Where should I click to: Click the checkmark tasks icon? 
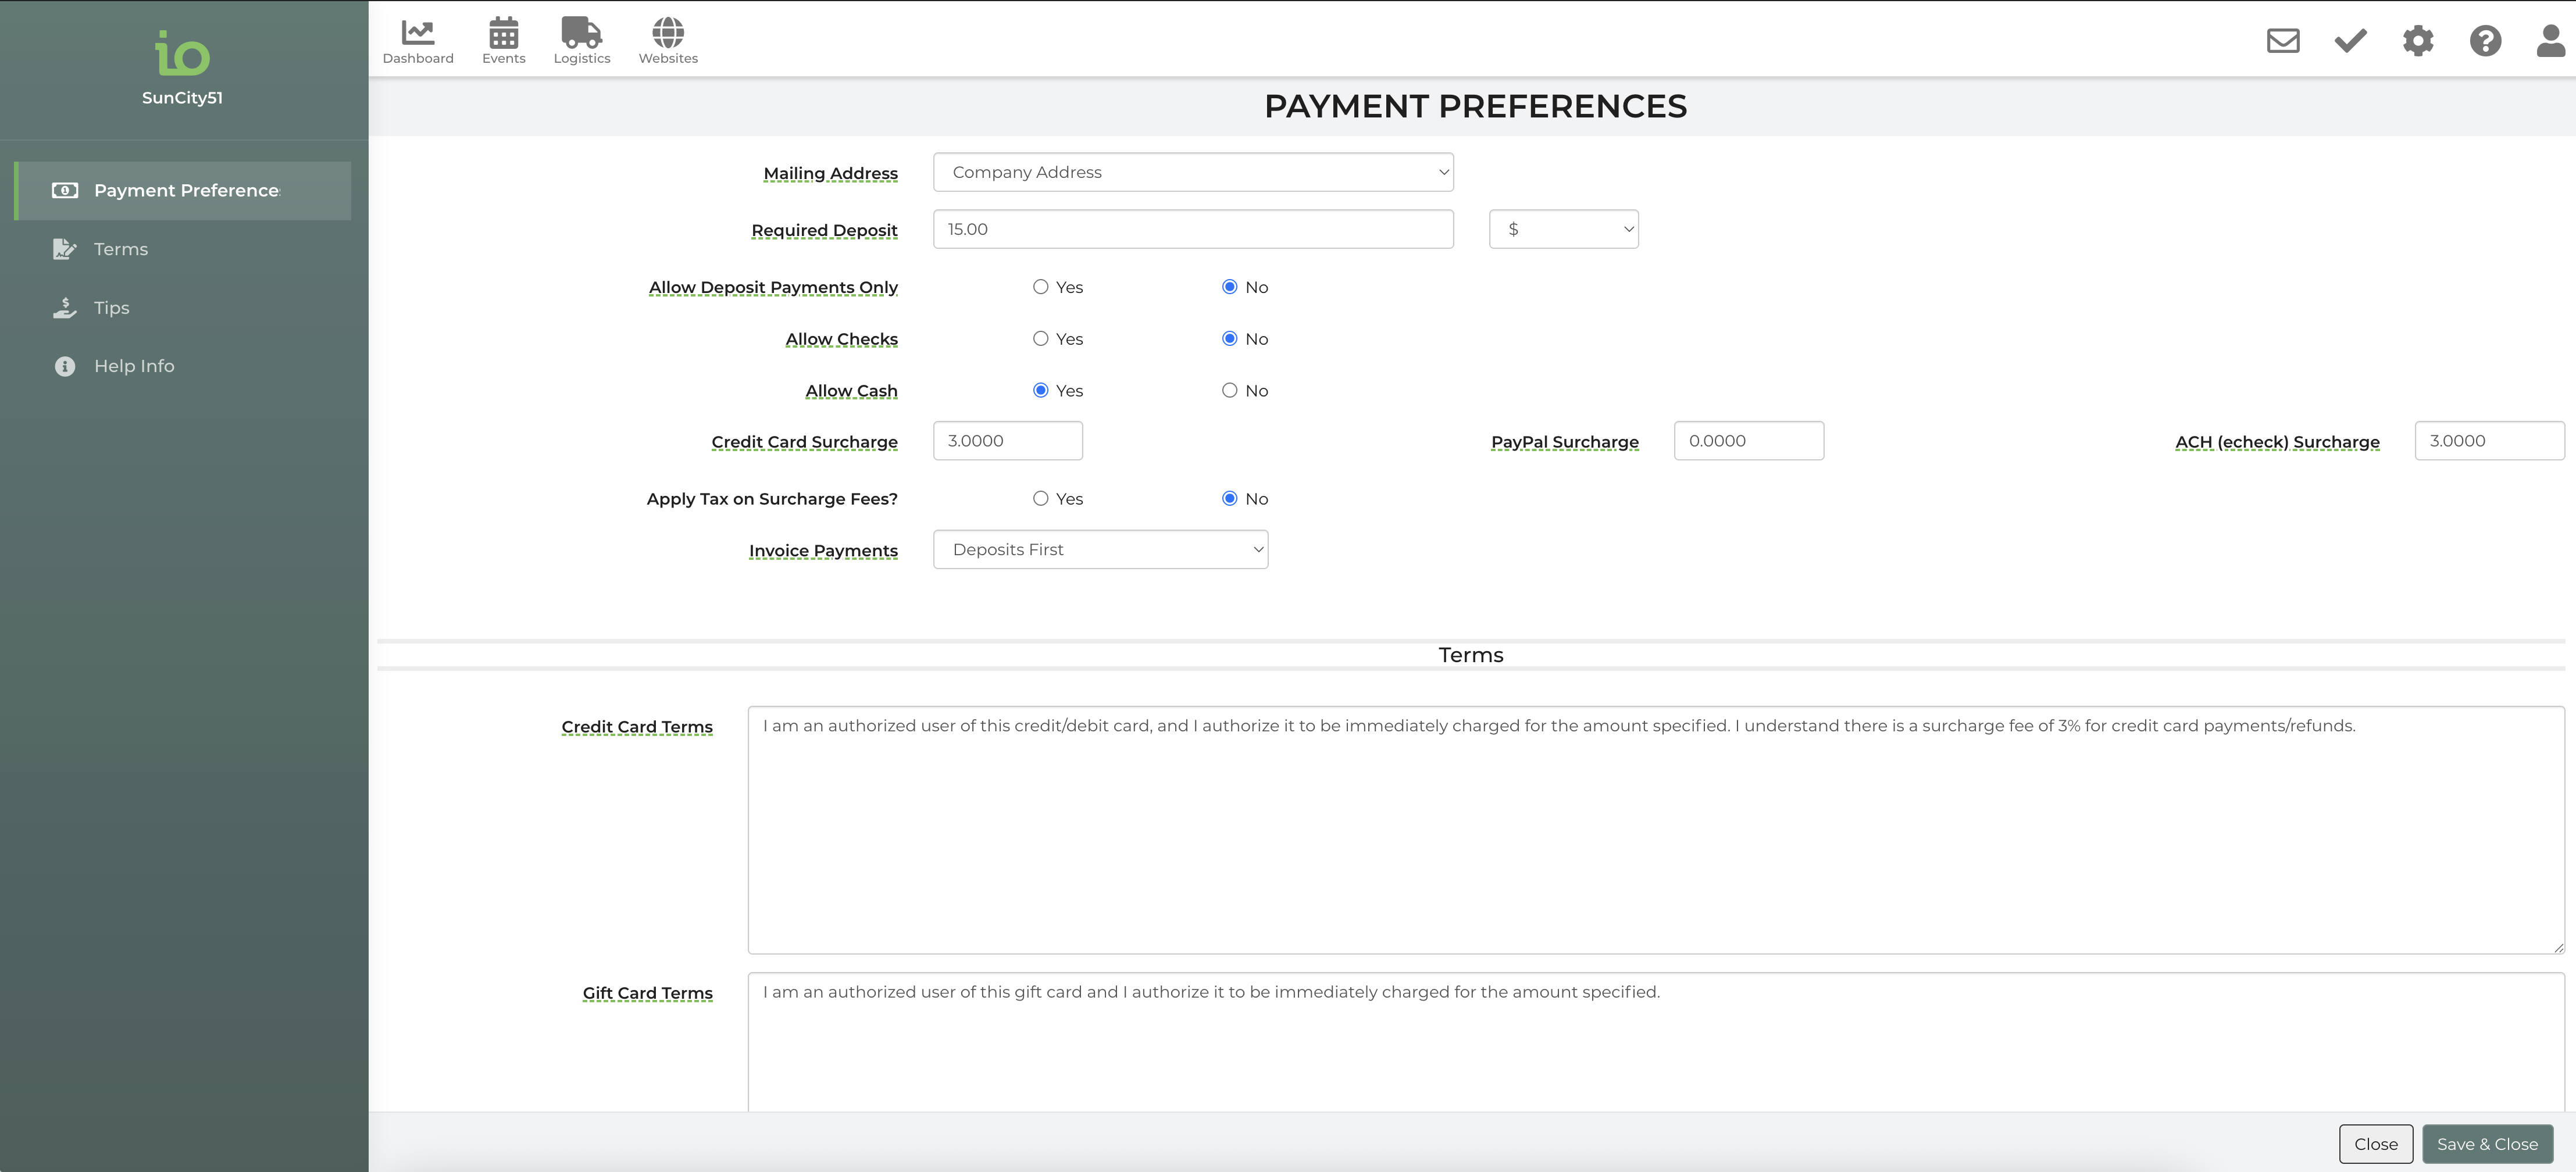click(x=2350, y=41)
